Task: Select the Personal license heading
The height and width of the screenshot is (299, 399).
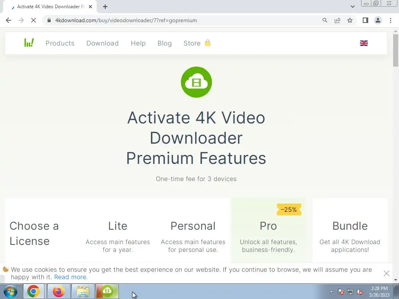Action: coord(193,226)
